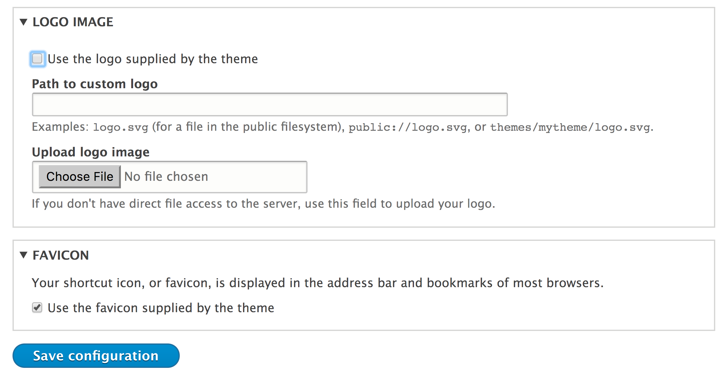Click the Save configuration button
Screen dimensions: 724x381
(96, 356)
